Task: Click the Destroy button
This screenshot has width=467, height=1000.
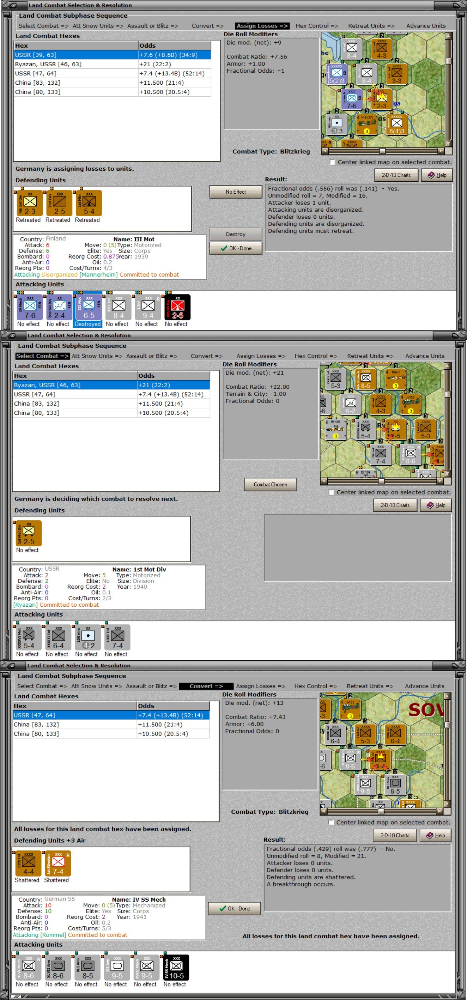Action: pyautogui.click(x=236, y=235)
